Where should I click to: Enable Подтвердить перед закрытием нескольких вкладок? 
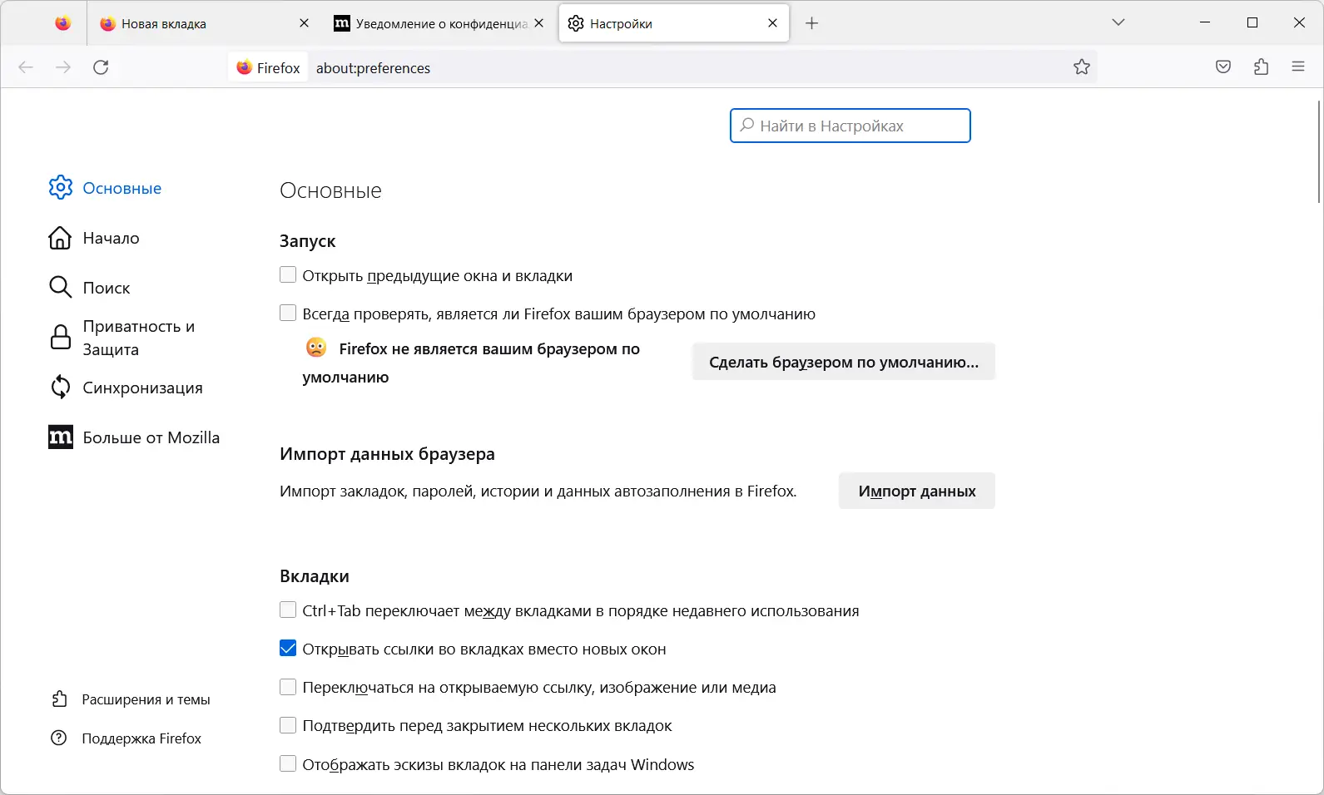click(288, 725)
